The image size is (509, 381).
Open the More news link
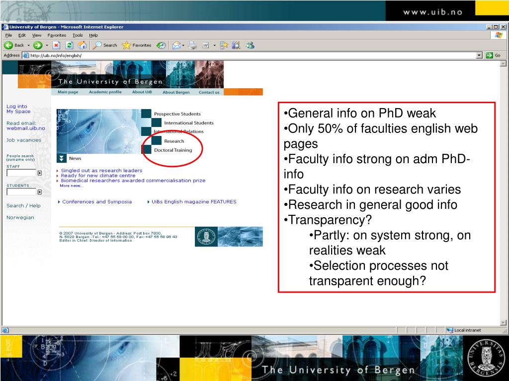pos(72,186)
